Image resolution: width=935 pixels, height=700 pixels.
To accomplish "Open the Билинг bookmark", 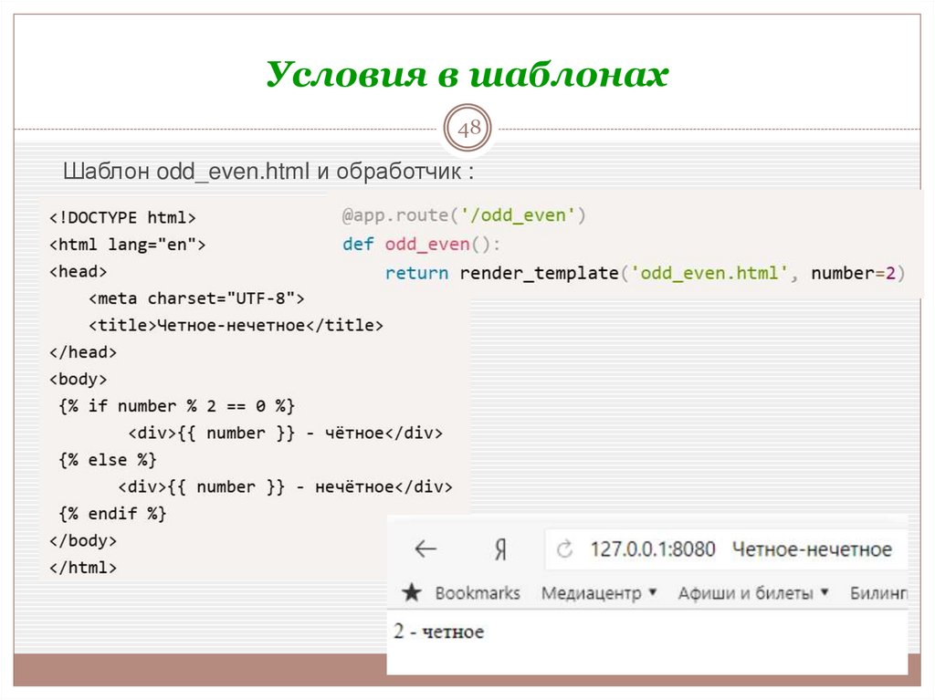I will [x=878, y=593].
